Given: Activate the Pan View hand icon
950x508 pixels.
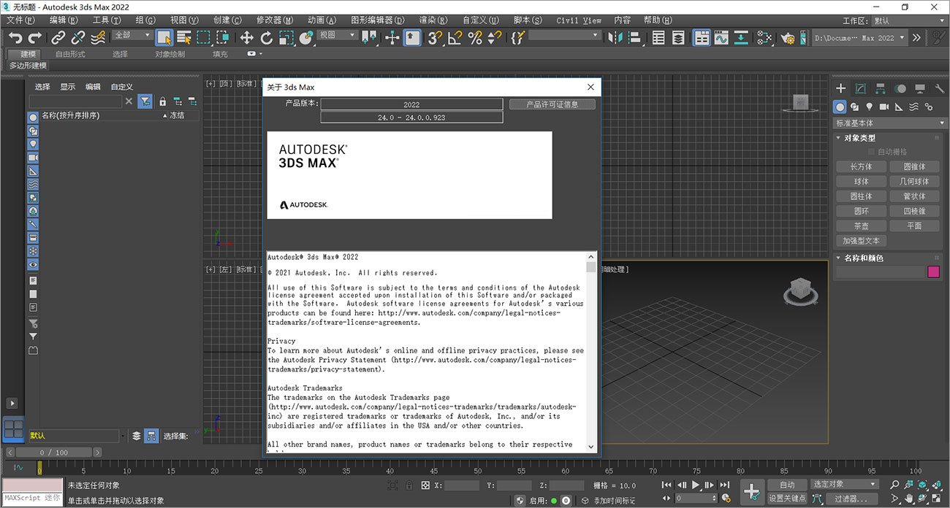Looking at the screenshot, I should point(908,499).
